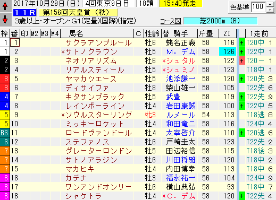Click green plus marker in シャケトラ row
The width and height of the screenshot is (276, 200).
242,196
